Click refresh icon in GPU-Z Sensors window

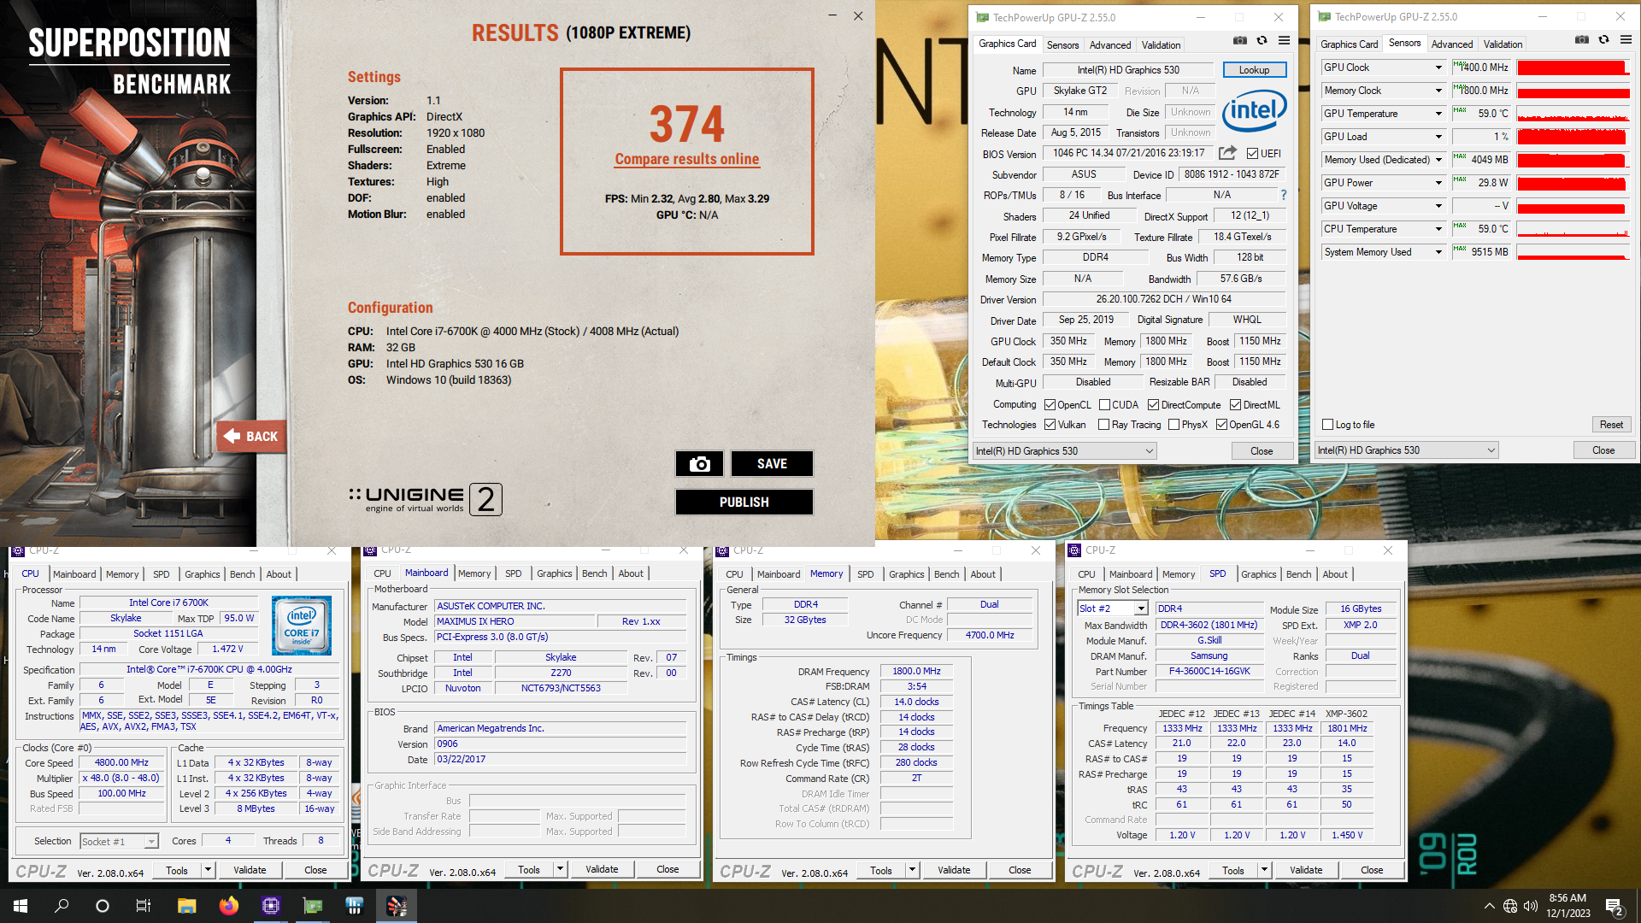click(1603, 39)
